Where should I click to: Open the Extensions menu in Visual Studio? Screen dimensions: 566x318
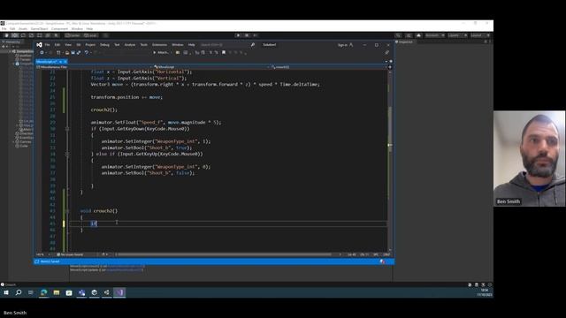tap(159, 45)
